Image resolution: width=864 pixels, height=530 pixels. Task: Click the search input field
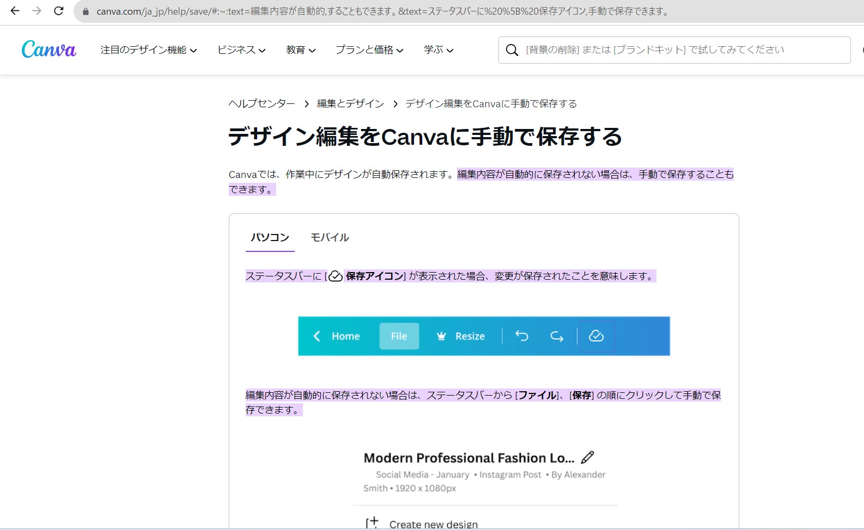[x=674, y=50]
